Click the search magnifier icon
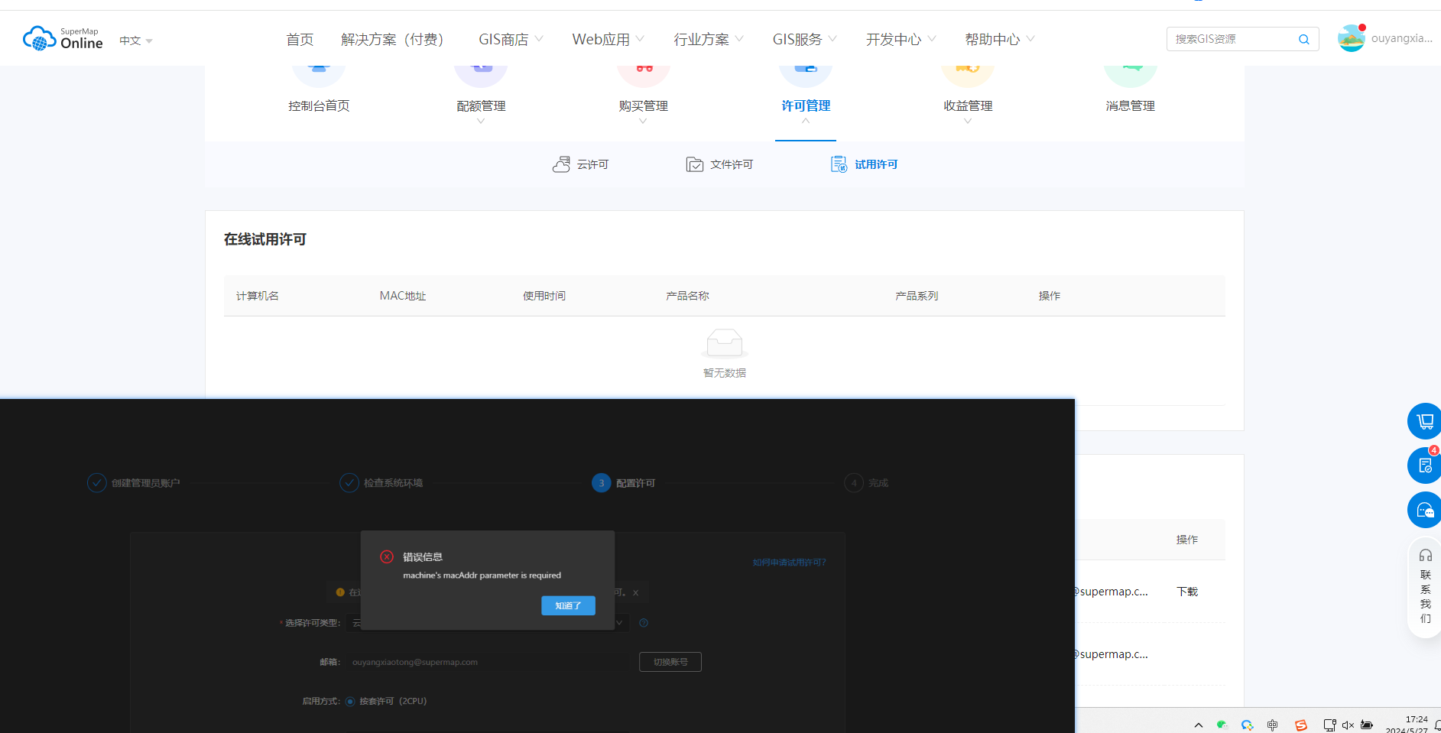 click(x=1304, y=39)
